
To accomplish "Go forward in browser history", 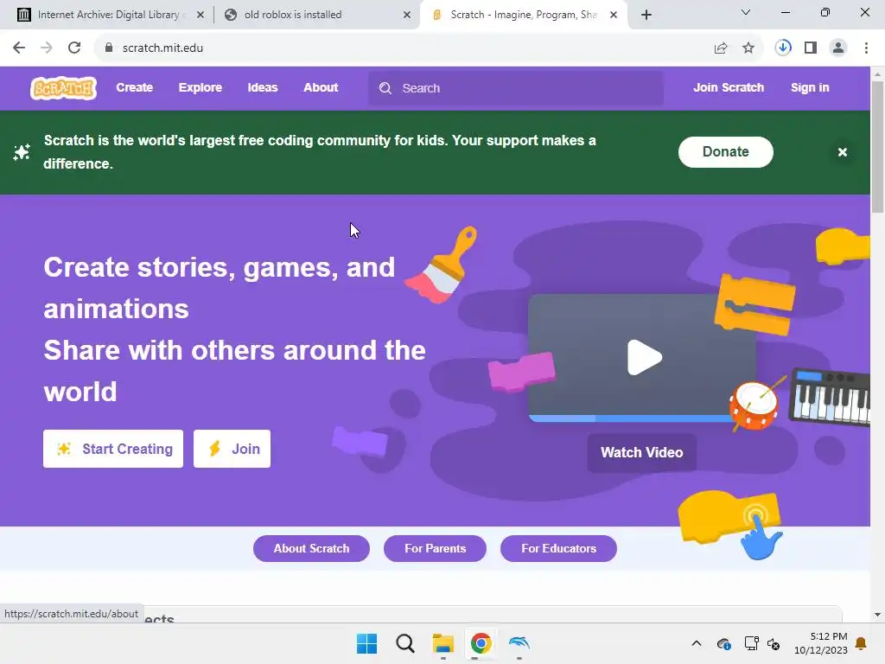I will tap(47, 48).
